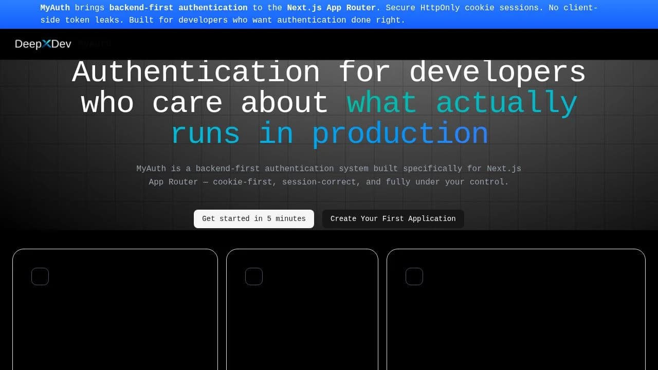Click the bold MyAuth text in the top banner
Viewport: 658px width, 370px height.
[55, 8]
